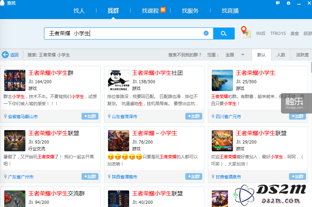Viewport: 312px width, 207px height.
Task: Open coastal cliff avatar of 王者荣耀小学生
Action: pos(222,80)
